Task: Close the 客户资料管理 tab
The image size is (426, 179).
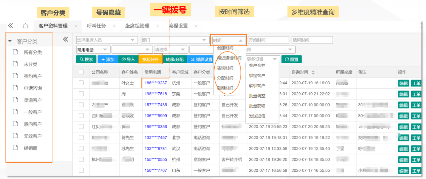Action: pos(76,26)
